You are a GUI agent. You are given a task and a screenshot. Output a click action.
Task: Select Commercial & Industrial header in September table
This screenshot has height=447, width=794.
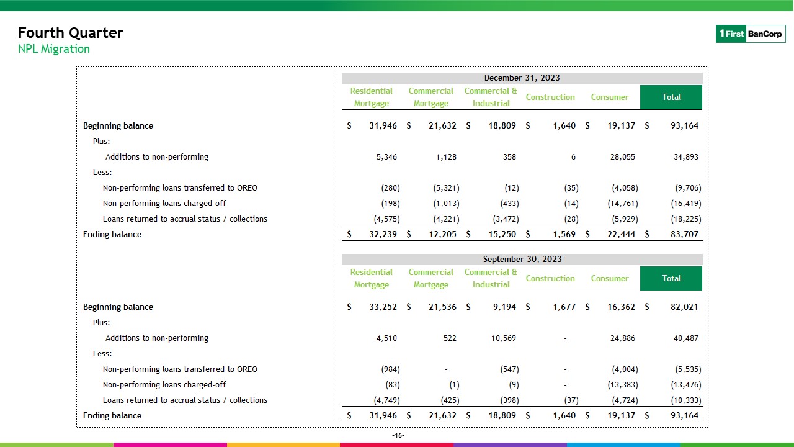coord(491,278)
